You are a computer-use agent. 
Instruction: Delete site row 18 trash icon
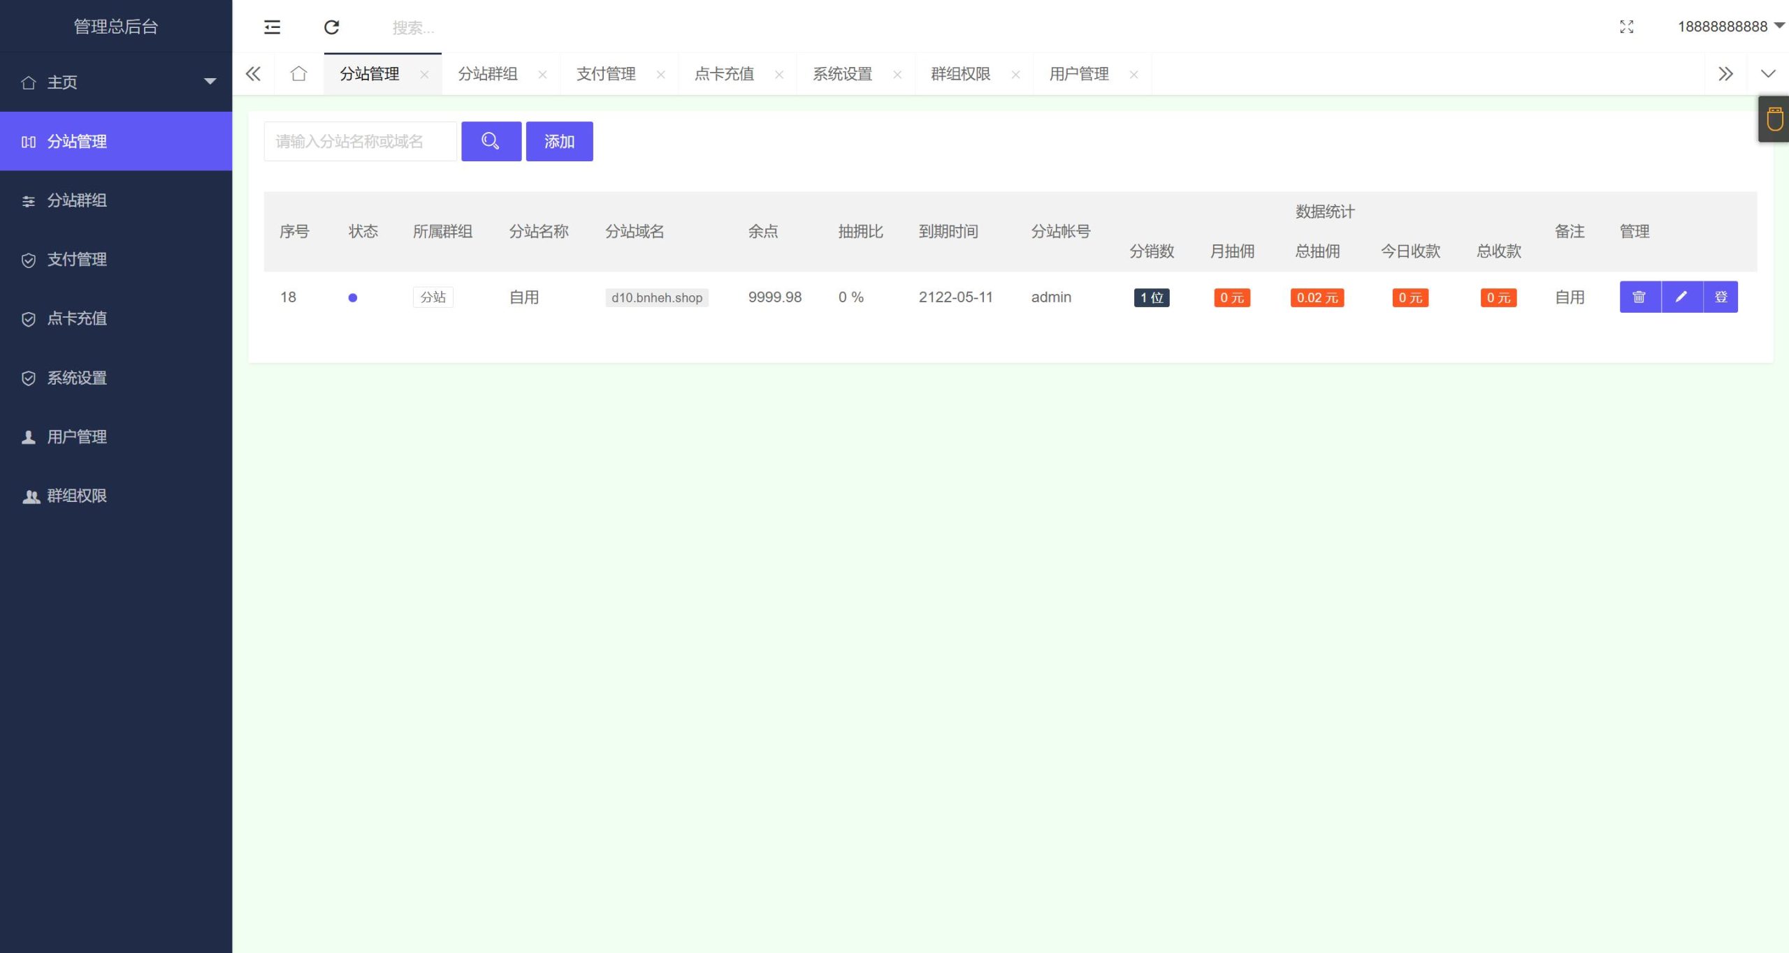click(1639, 297)
